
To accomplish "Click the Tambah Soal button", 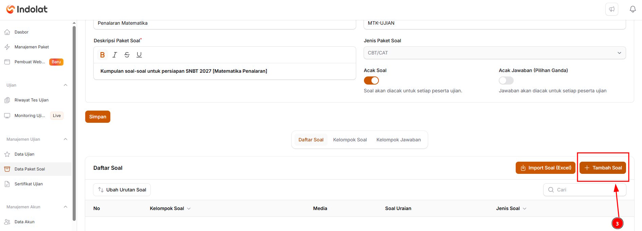I will [x=603, y=168].
